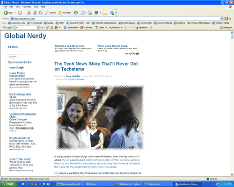
Task: Switch to iTunes in the taskbar
Action: (99, 184)
